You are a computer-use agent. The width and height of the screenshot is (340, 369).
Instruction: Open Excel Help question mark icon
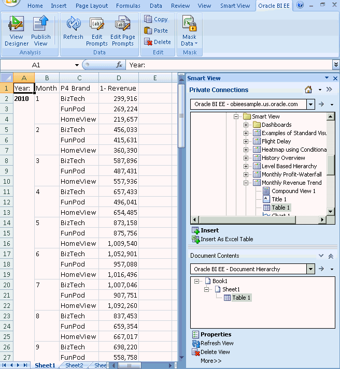pyautogui.click(x=300, y=5)
